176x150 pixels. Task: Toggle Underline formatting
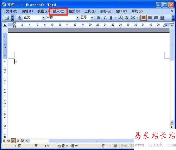click(x=111, y=18)
